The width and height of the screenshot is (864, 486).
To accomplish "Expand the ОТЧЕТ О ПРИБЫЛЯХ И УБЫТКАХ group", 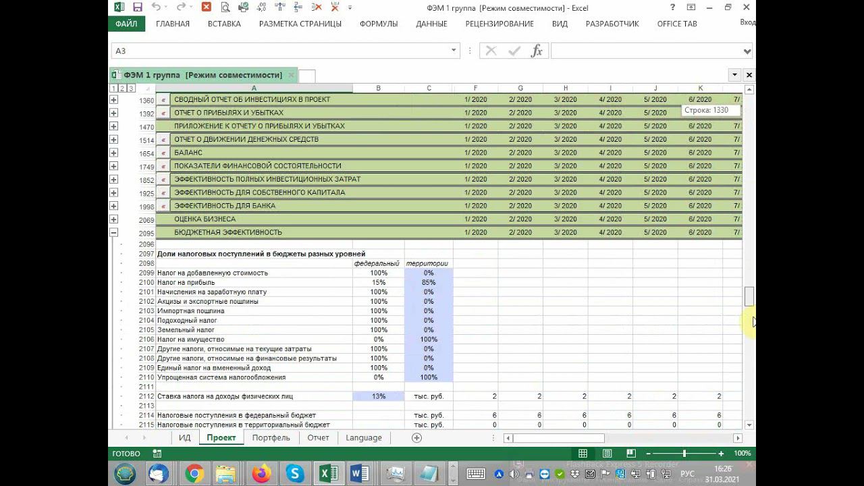I will coord(113,113).
